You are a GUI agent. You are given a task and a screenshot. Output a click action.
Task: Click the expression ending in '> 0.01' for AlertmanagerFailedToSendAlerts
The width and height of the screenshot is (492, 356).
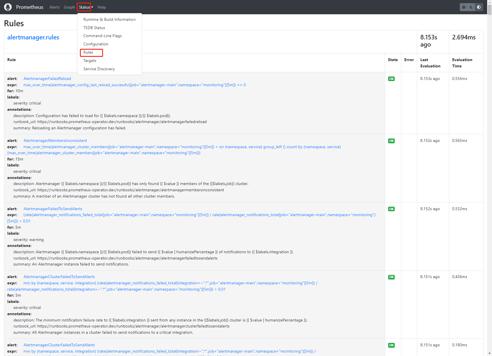(191, 218)
